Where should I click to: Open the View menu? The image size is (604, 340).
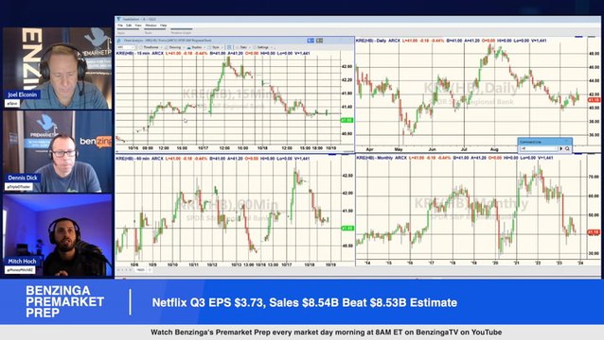click(x=138, y=25)
